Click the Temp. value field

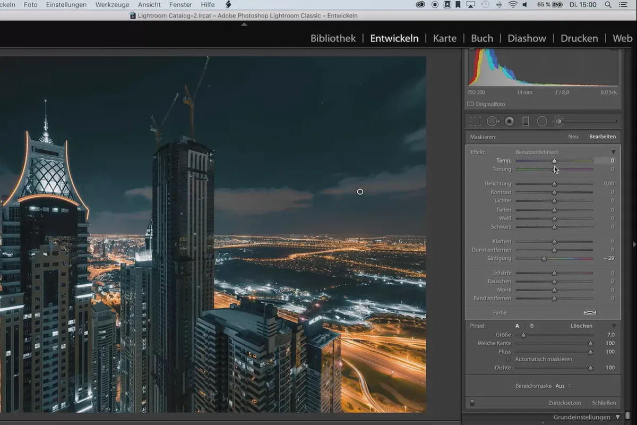(605, 160)
